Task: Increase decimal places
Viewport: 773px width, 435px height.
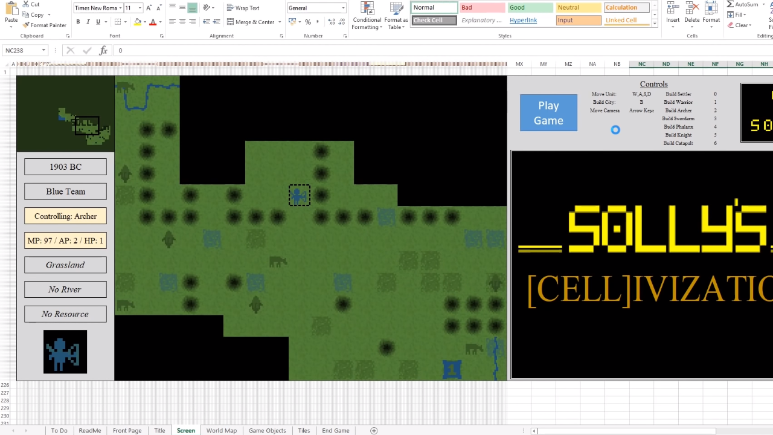Action: [x=331, y=22]
